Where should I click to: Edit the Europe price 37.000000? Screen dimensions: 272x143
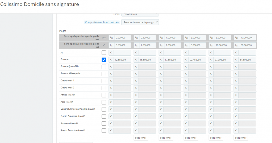(222, 60)
